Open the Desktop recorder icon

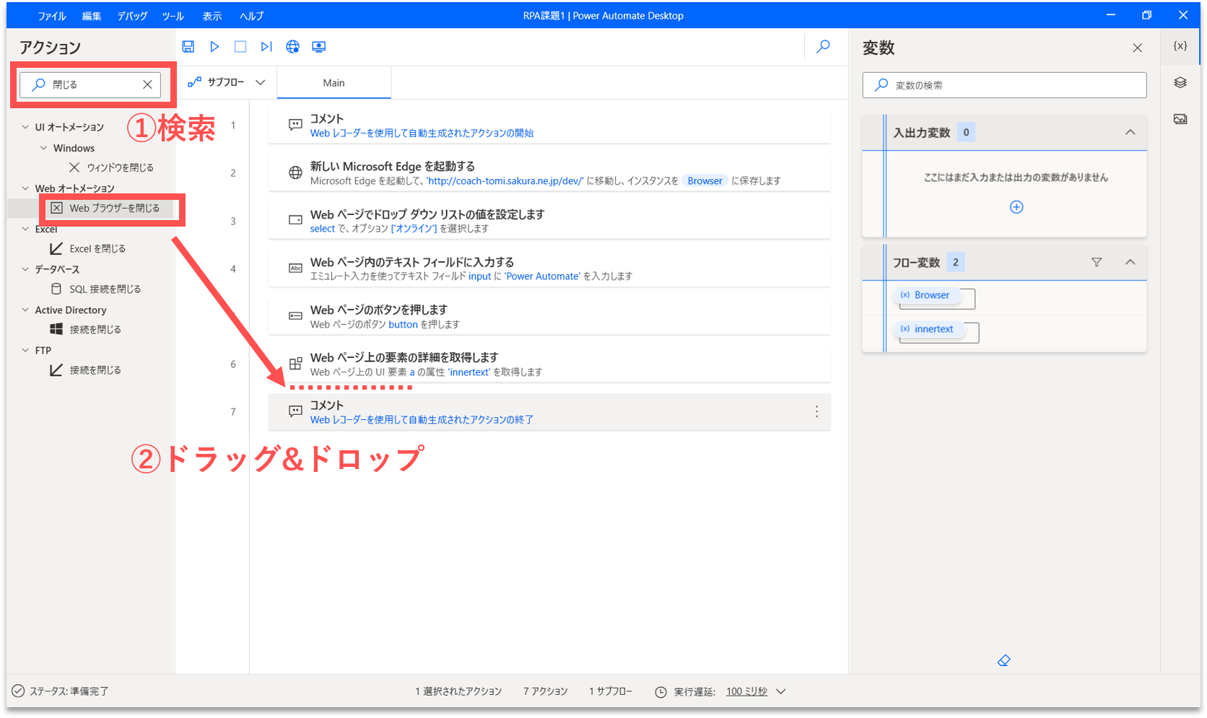click(x=318, y=47)
